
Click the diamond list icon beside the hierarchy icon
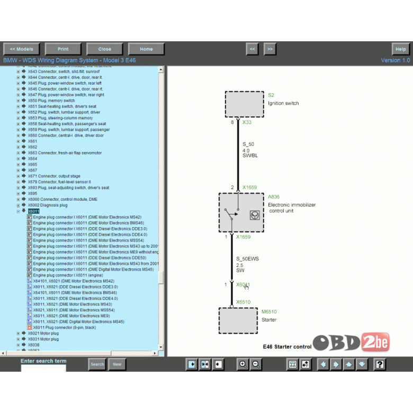tap(306, 364)
